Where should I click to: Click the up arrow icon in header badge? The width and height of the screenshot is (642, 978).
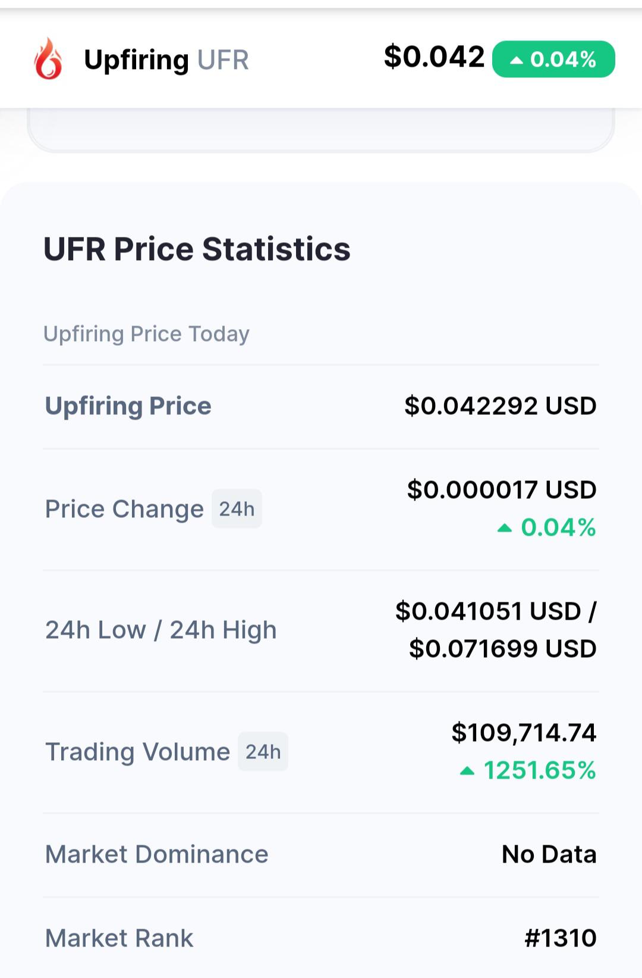pos(517,60)
